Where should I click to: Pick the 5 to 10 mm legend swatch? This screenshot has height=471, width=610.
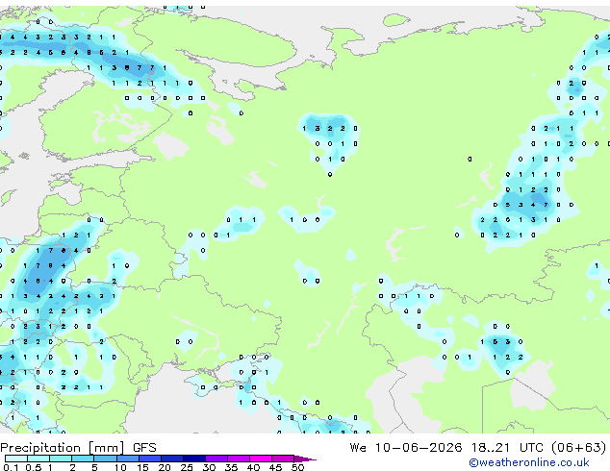pos(106,459)
